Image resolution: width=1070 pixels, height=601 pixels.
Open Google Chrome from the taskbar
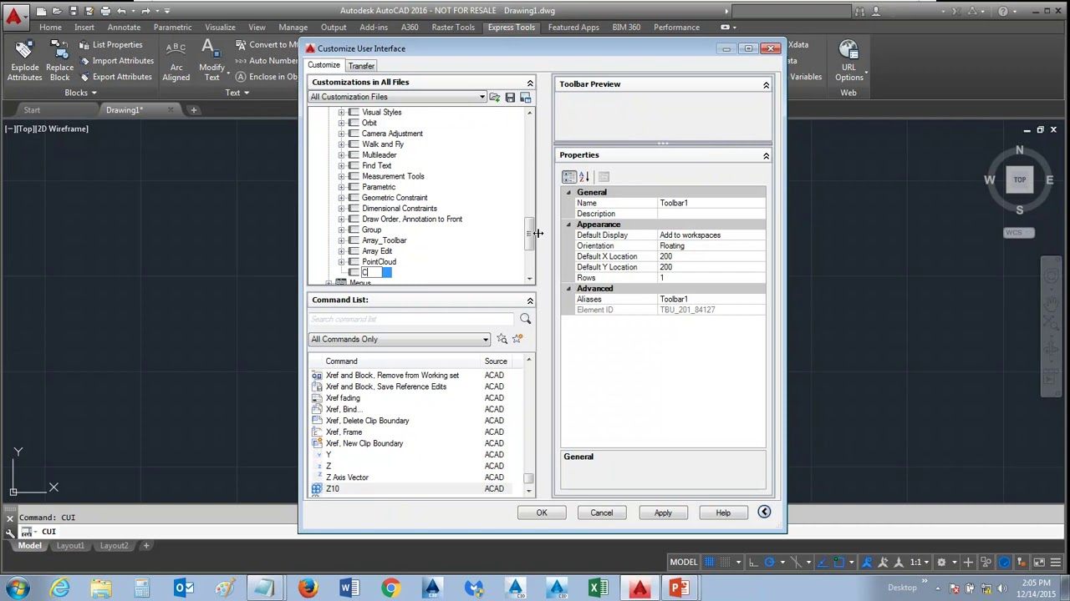pos(390,588)
